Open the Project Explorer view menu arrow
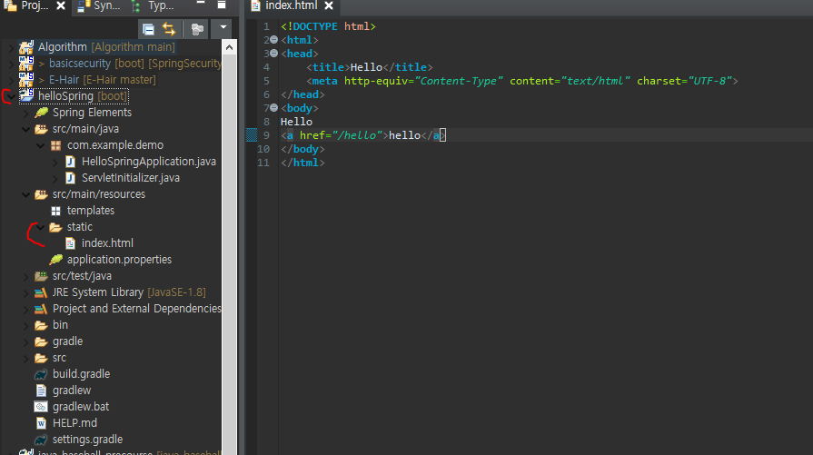 click(223, 27)
